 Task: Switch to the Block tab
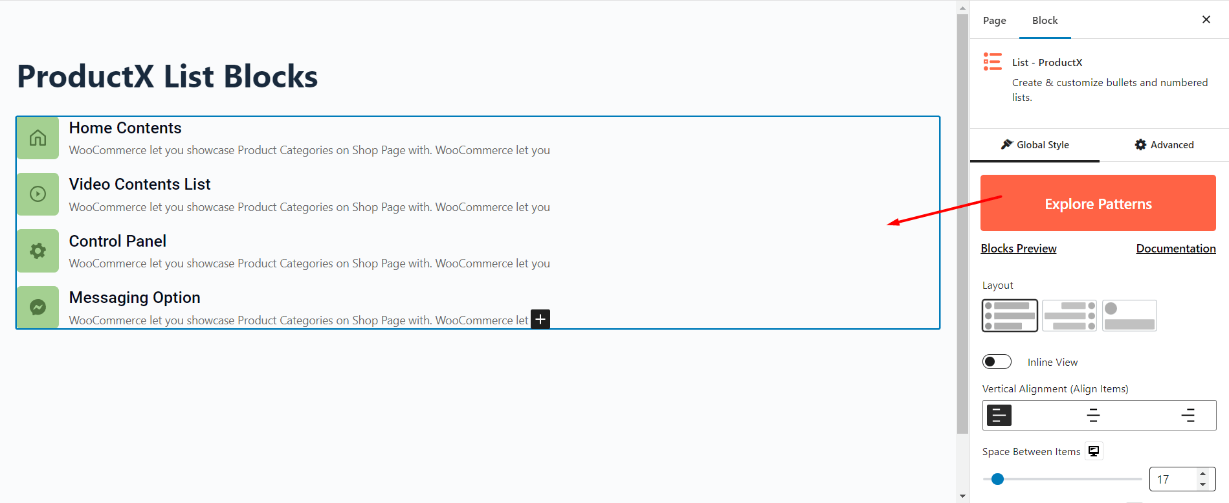1045,21
